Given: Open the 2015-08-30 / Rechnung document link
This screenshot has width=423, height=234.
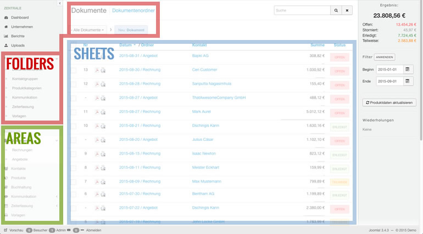Looking at the screenshot, I should [140, 70].
